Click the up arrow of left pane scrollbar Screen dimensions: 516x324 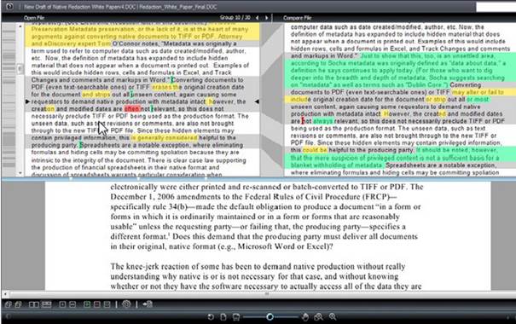pos(20,26)
